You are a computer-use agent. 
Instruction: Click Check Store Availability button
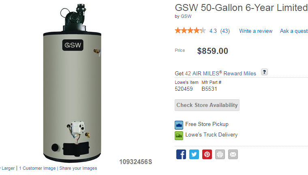click(207, 105)
